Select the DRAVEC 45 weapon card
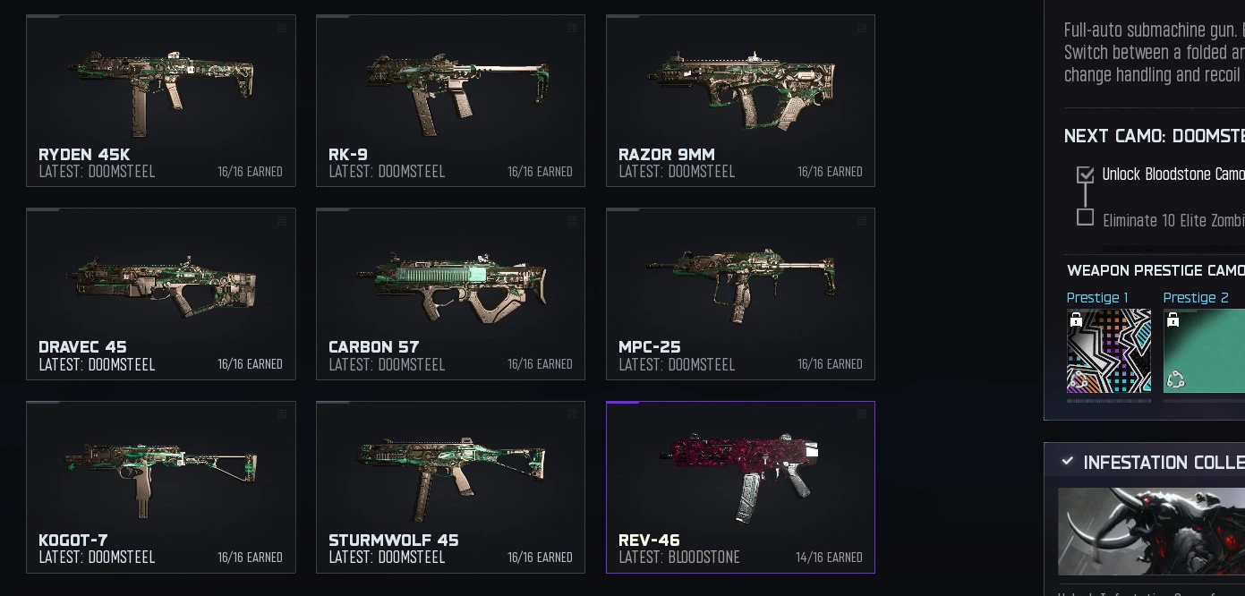 coord(161,294)
